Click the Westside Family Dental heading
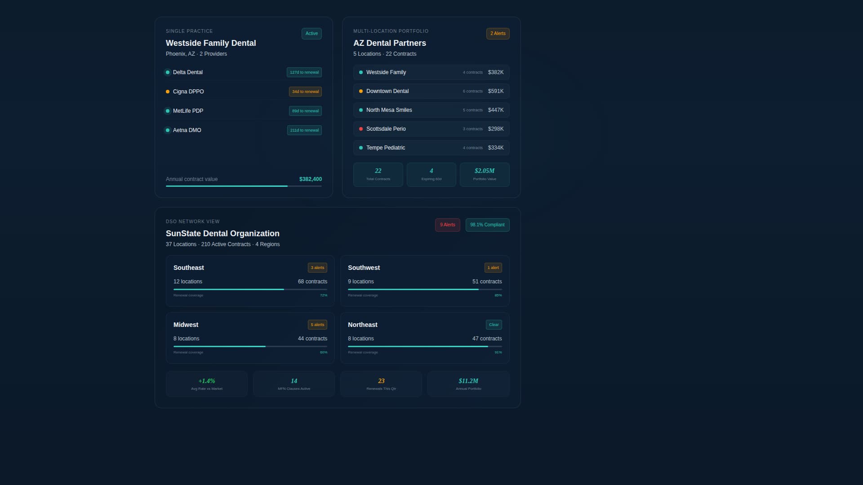 tap(211, 43)
